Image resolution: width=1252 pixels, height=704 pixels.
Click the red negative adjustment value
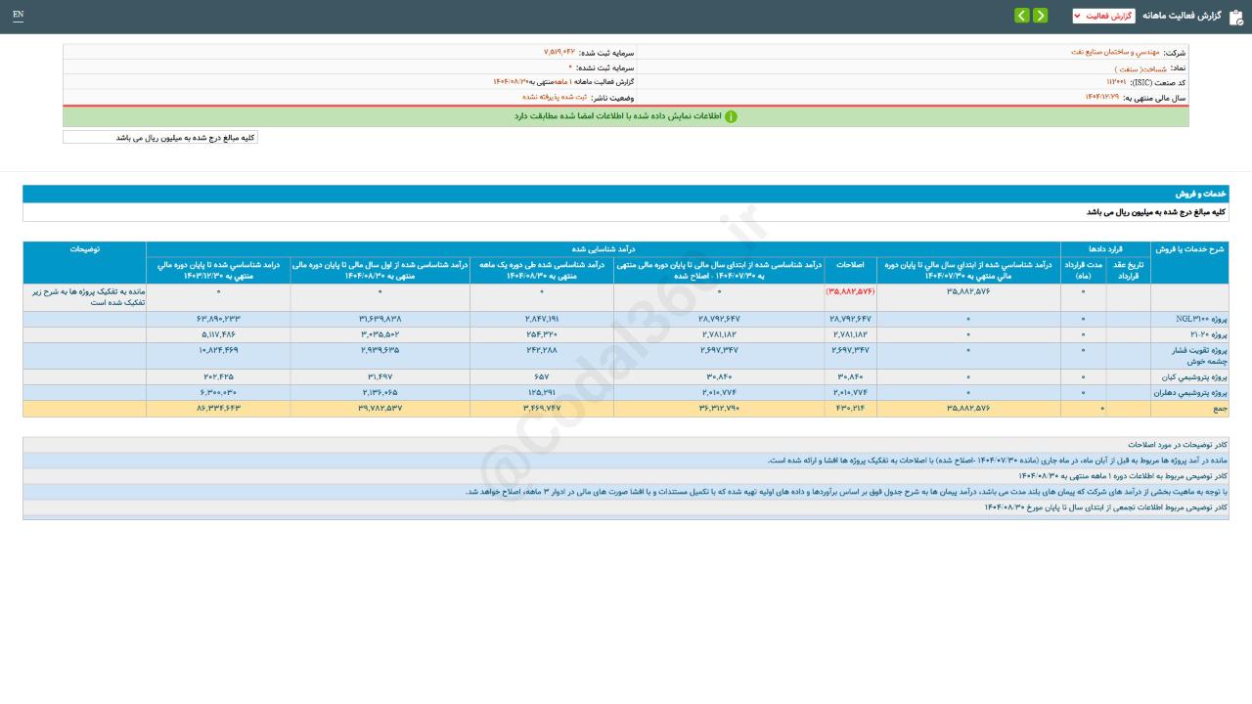(x=850, y=291)
